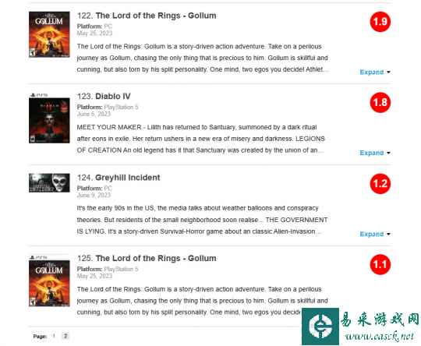Click the red 1.8 score badge
This screenshot has height=346, width=421.
[x=380, y=102]
